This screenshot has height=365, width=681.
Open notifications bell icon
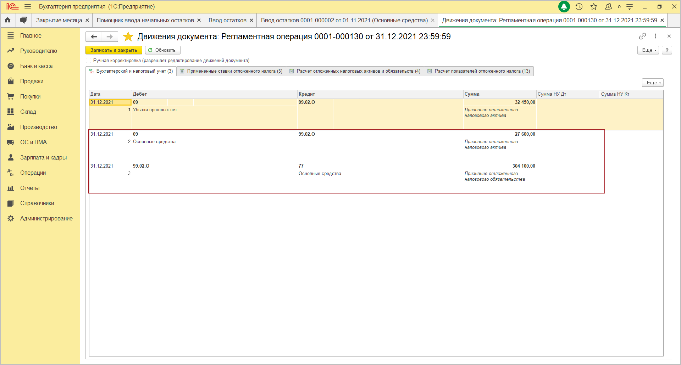pos(564,6)
